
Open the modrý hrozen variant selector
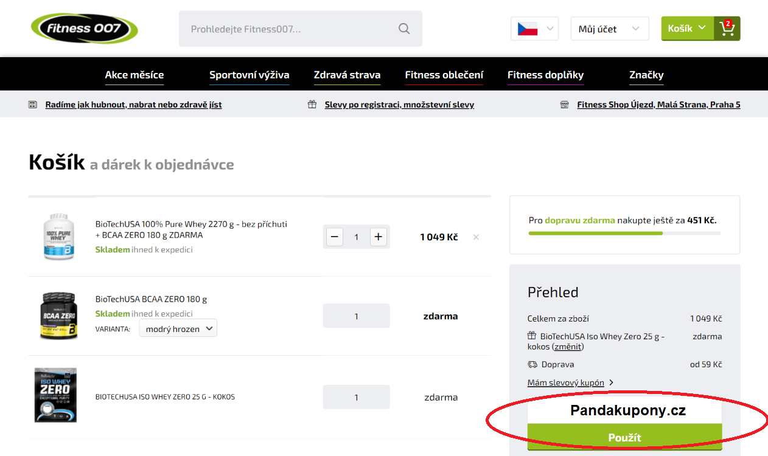pos(178,329)
